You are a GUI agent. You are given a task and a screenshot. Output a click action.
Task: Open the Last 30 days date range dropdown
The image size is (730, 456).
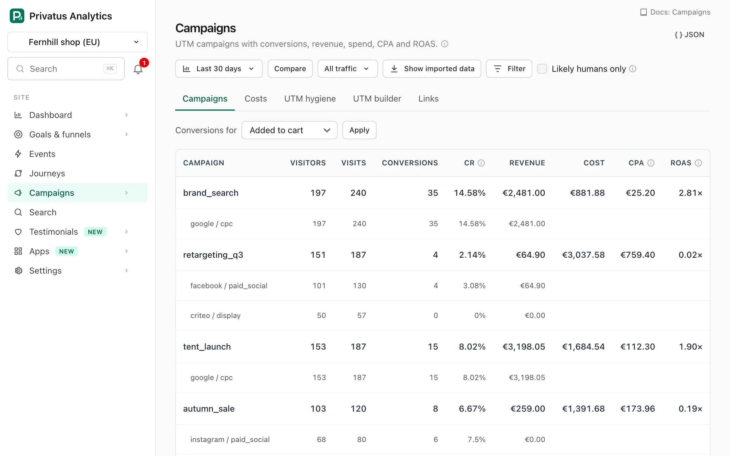[219, 69]
